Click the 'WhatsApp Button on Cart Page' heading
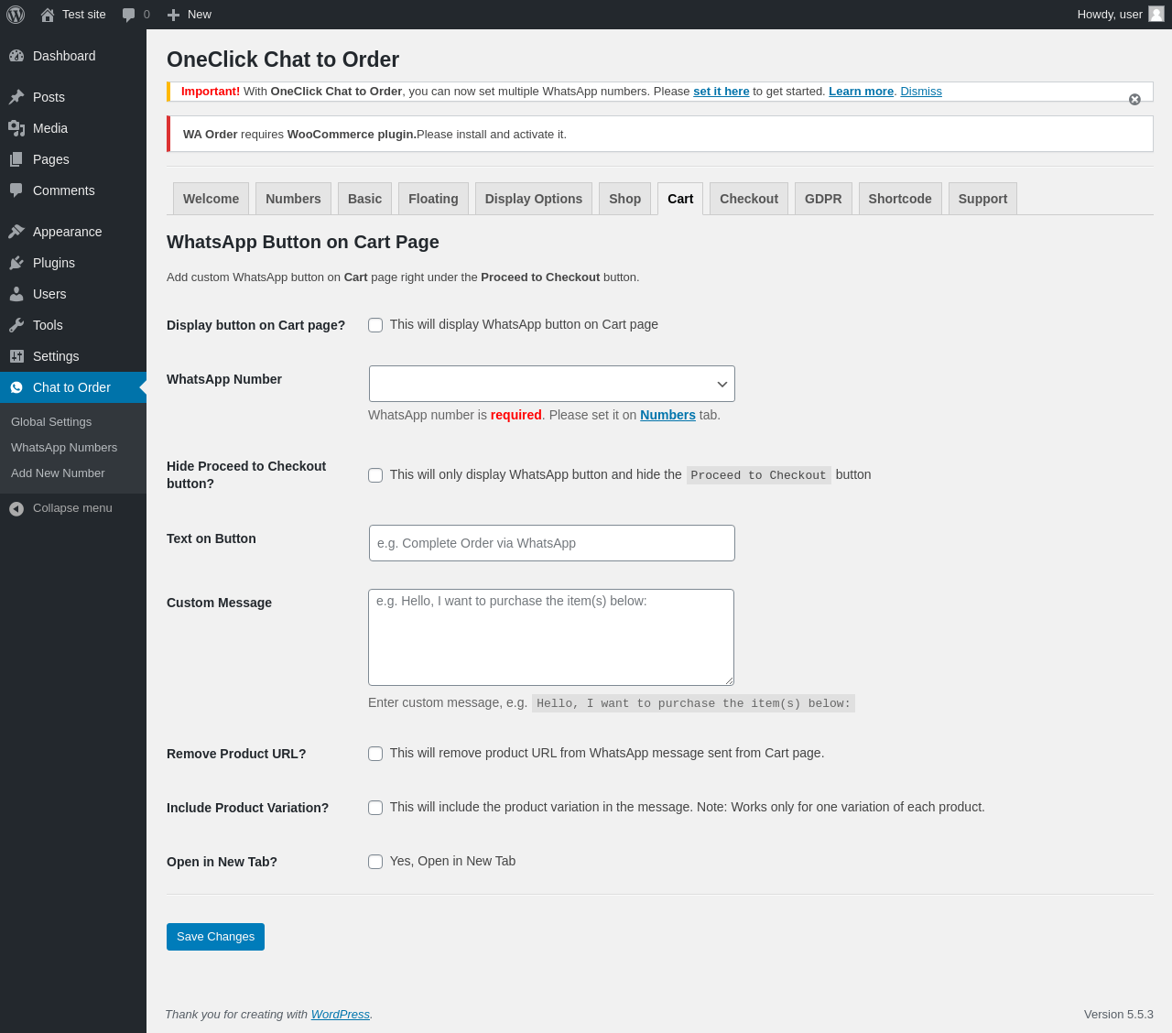 click(x=303, y=242)
